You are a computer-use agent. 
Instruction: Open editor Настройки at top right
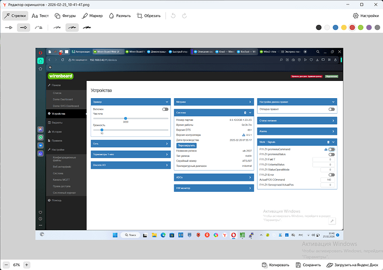click(x=366, y=16)
